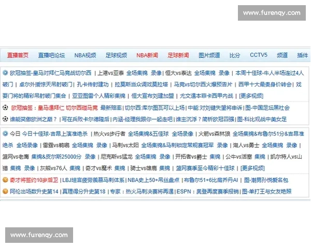This screenshot has width=311, height=248.
Task: Open NBA史上50+吊丝盘点 link
Action: (x=153, y=180)
